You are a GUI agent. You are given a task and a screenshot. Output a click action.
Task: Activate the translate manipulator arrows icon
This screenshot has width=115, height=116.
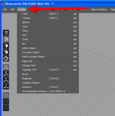pyautogui.click(x=6, y=67)
